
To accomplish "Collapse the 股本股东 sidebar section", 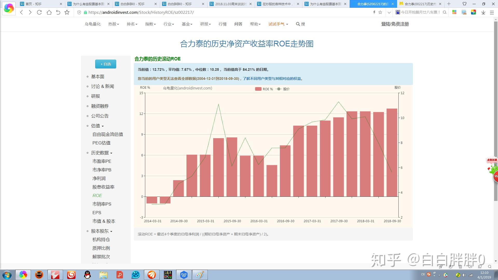I will click(x=102, y=231).
